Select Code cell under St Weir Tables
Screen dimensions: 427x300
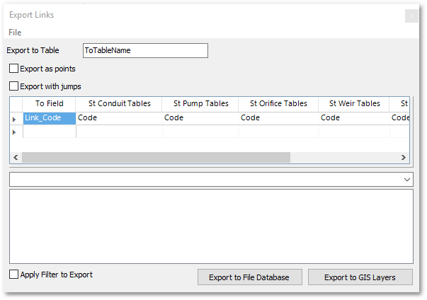coord(354,118)
